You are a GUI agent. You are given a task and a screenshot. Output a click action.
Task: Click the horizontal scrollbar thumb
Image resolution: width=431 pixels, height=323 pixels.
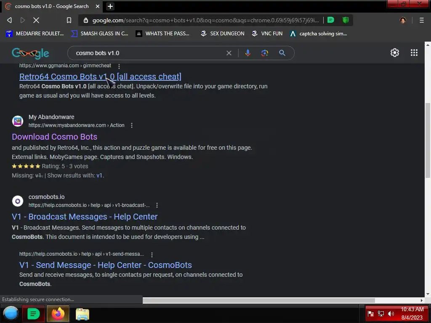click(x=259, y=300)
